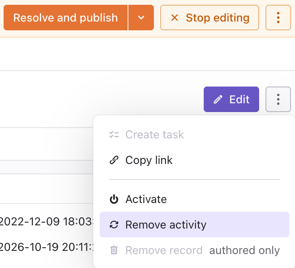
Task: Click the checklist icon beside Create task
Action: coord(114,134)
